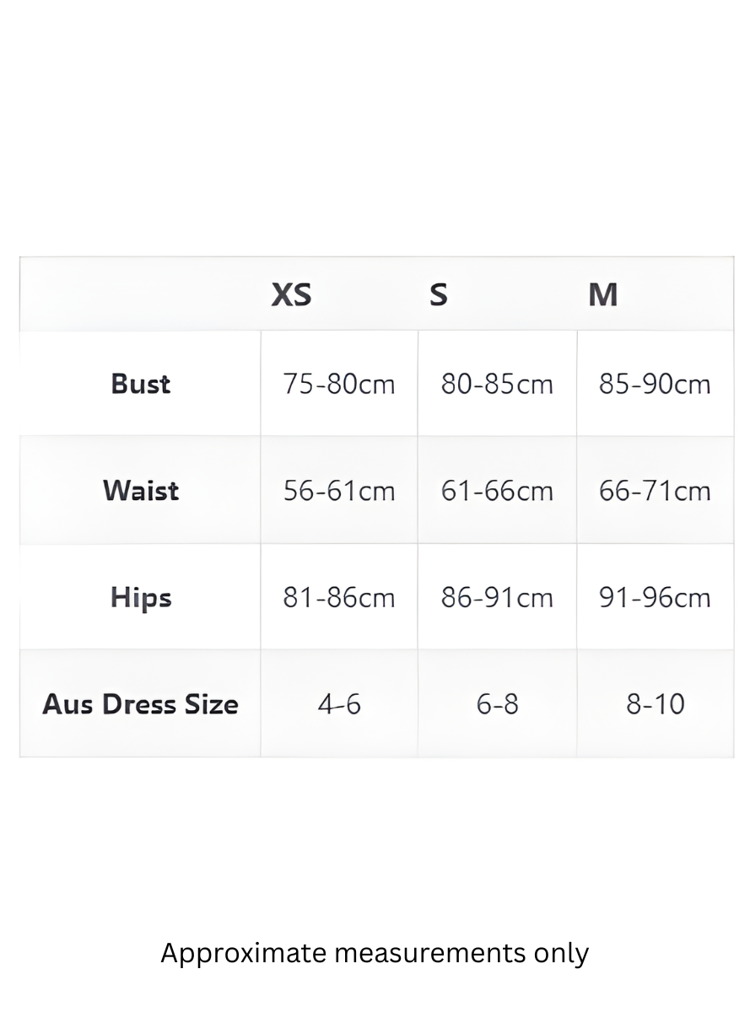This screenshot has width=750, height=1012.
Task: Pick the 56-61cm waist cell
Action: [338, 490]
